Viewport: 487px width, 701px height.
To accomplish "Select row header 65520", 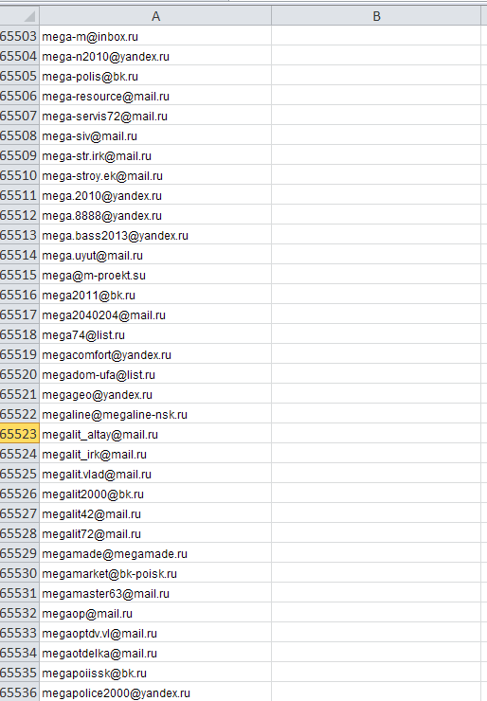I will tap(19, 374).
